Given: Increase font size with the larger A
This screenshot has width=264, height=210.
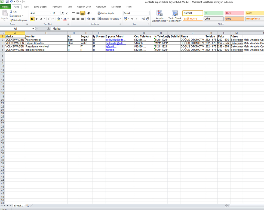Looking at the screenshot, I should tap(63, 13).
